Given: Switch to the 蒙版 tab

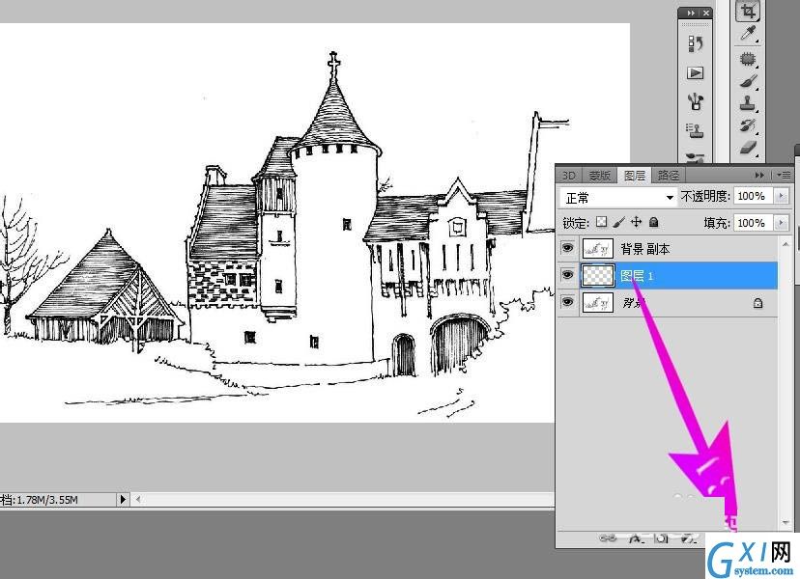Looking at the screenshot, I should point(599,176).
